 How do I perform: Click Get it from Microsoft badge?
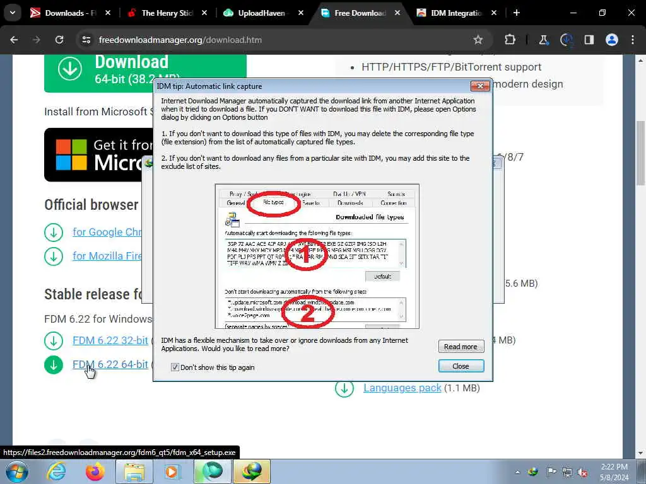99,155
